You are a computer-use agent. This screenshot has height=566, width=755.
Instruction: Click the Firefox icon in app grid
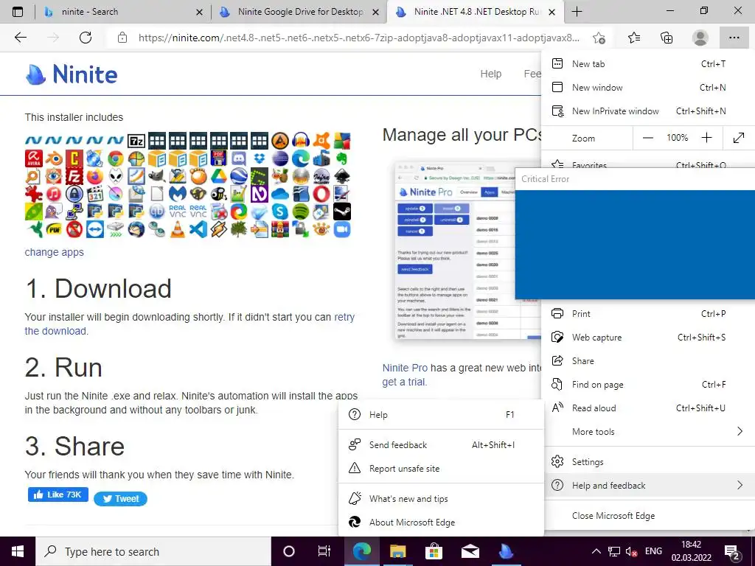(x=95, y=176)
